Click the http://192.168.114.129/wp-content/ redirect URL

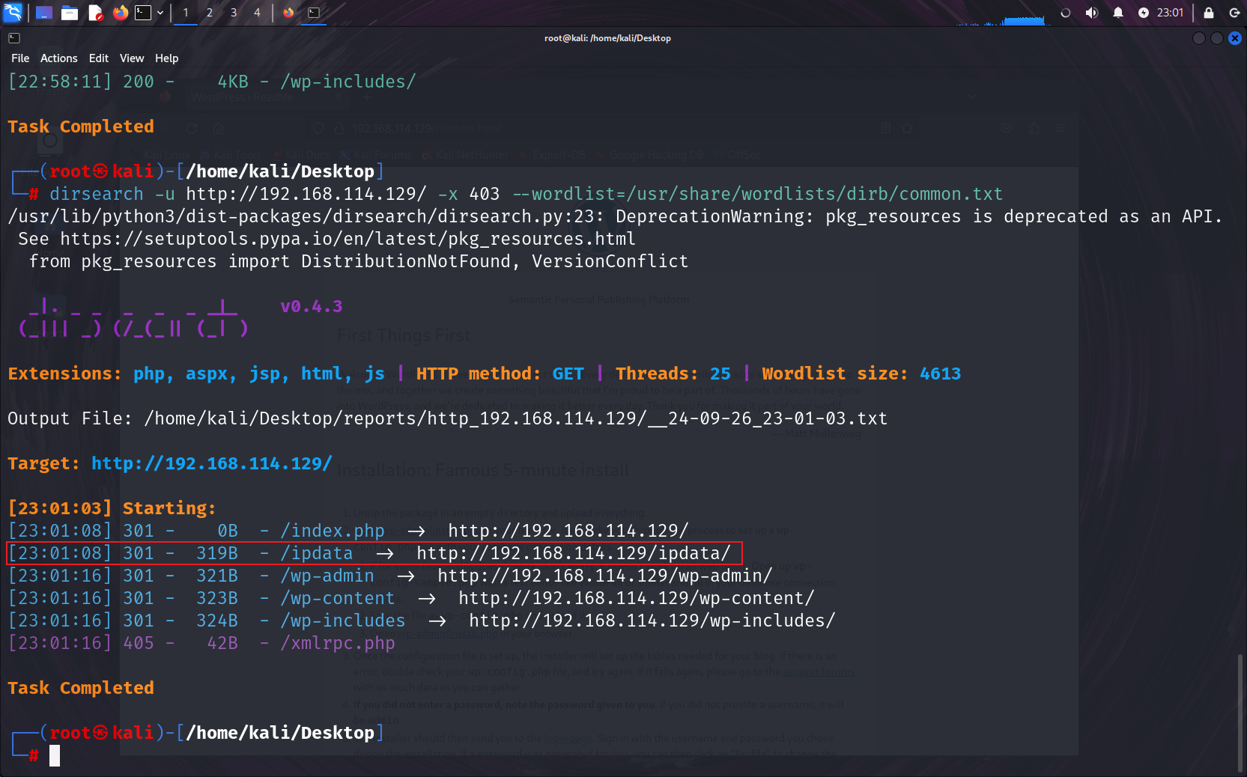[637, 598]
